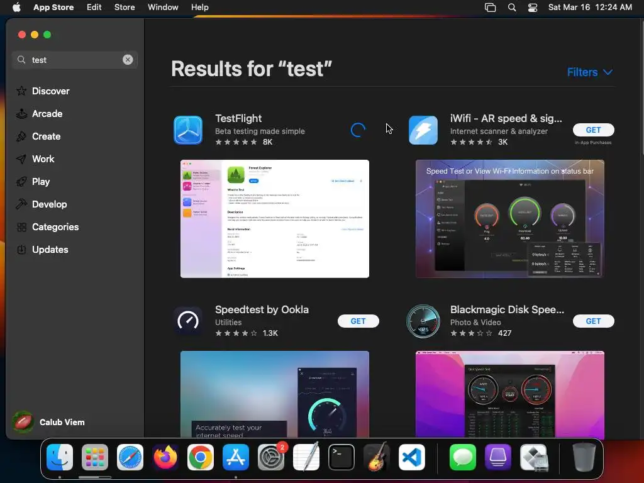The height and width of the screenshot is (483, 644).
Task: Open the App Store menu
Action: [53, 7]
